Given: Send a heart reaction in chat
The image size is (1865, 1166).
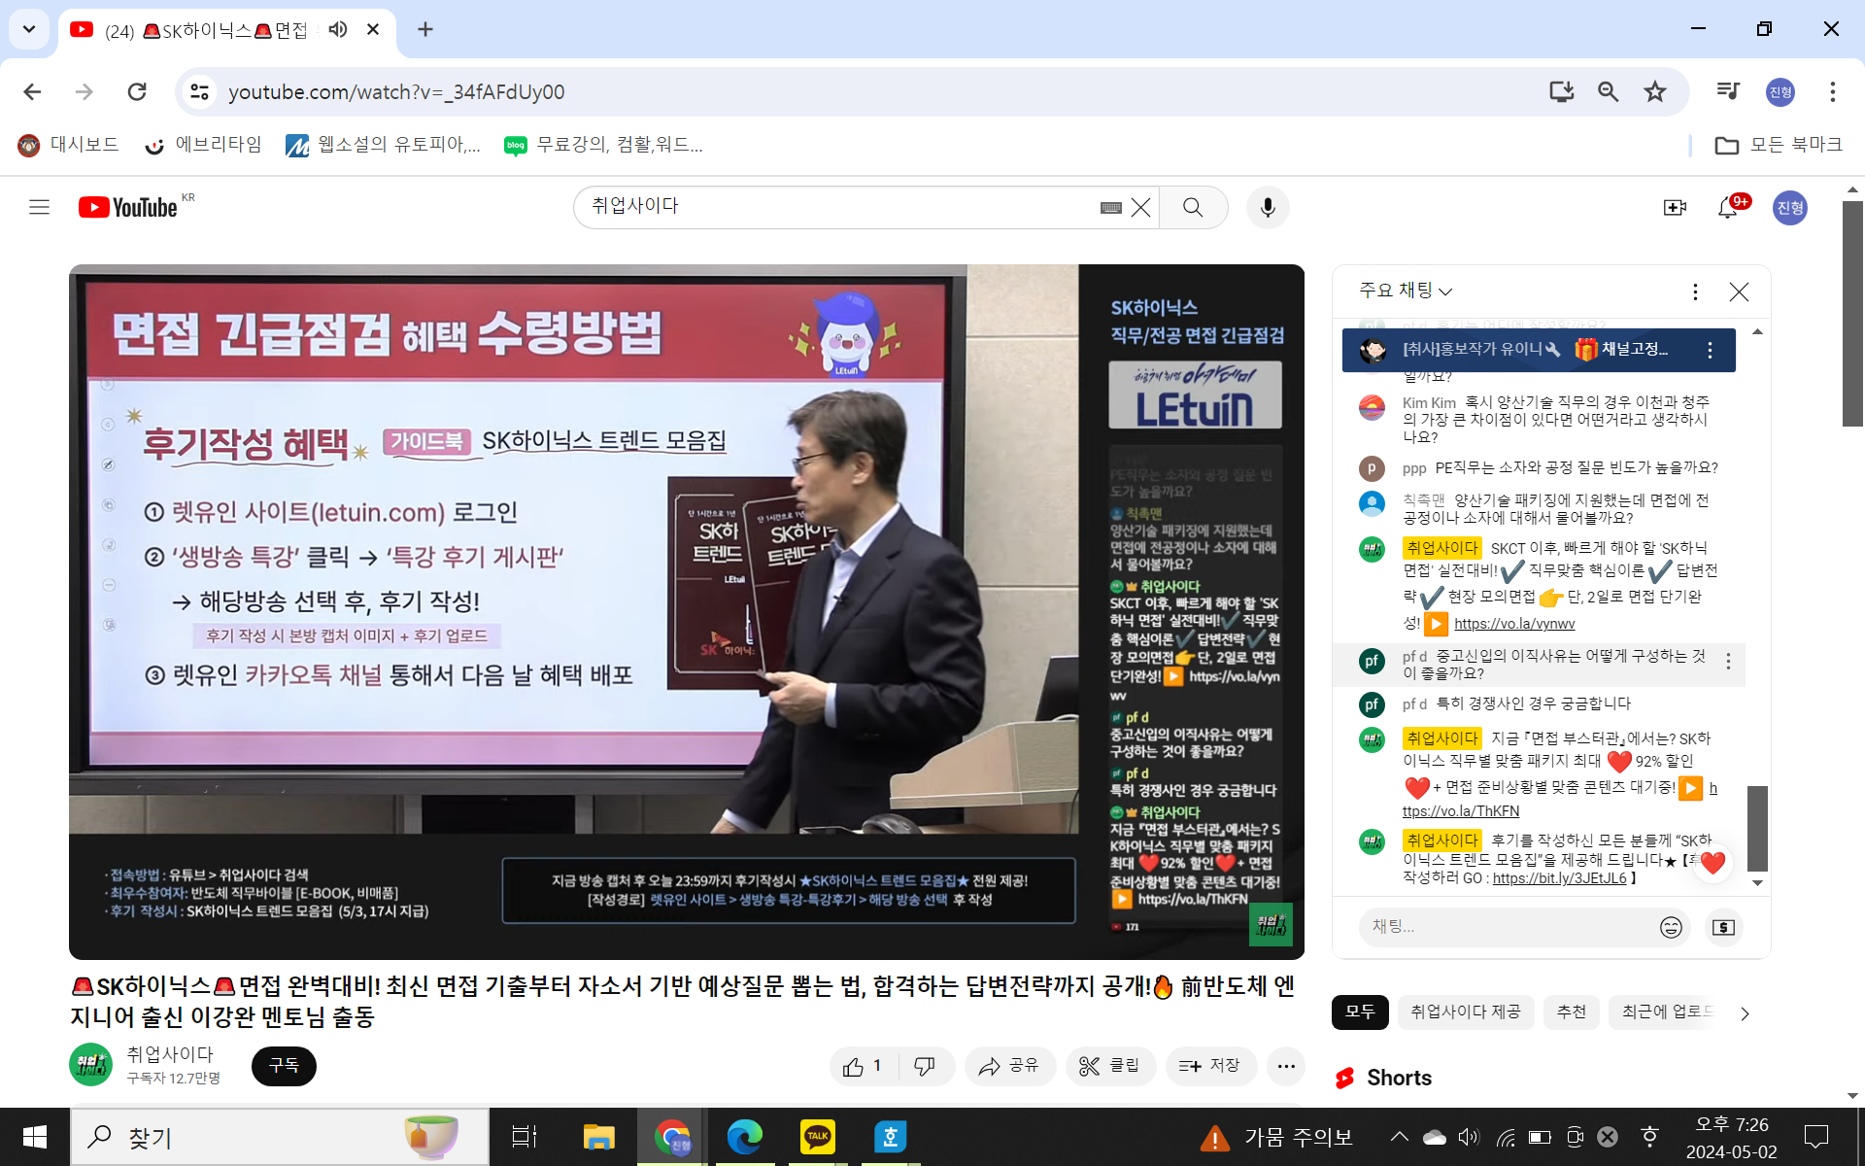Looking at the screenshot, I should 1712,862.
